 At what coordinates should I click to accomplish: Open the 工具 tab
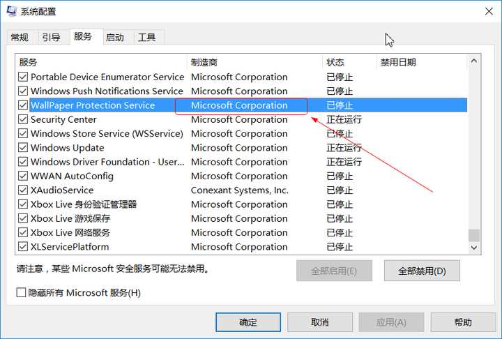[x=146, y=38]
